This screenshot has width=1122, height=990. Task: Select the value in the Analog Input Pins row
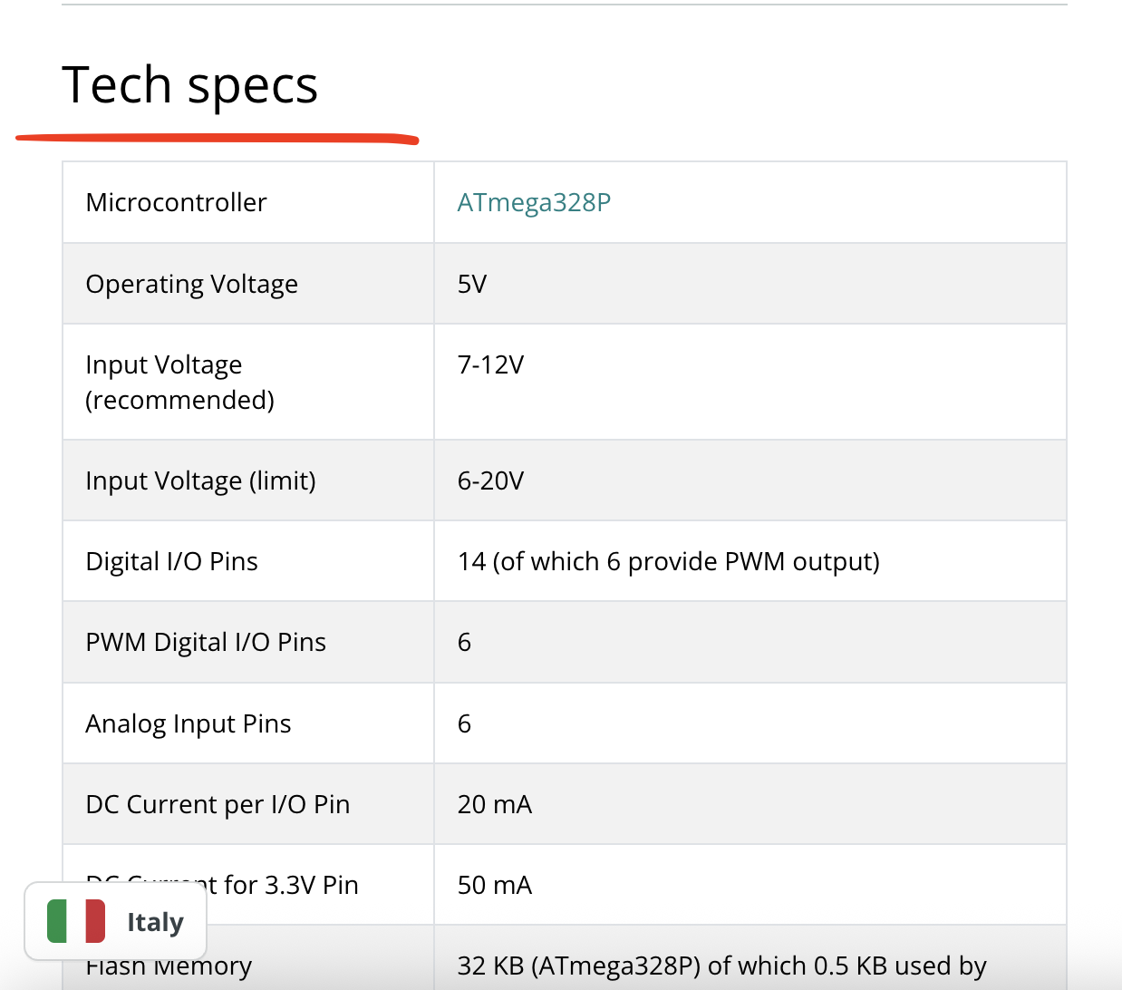coord(464,723)
